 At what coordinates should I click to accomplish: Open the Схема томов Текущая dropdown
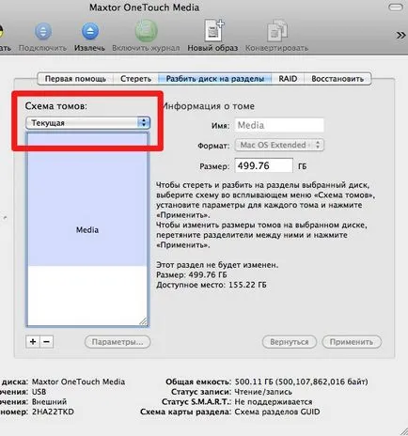pyautogui.click(x=87, y=123)
